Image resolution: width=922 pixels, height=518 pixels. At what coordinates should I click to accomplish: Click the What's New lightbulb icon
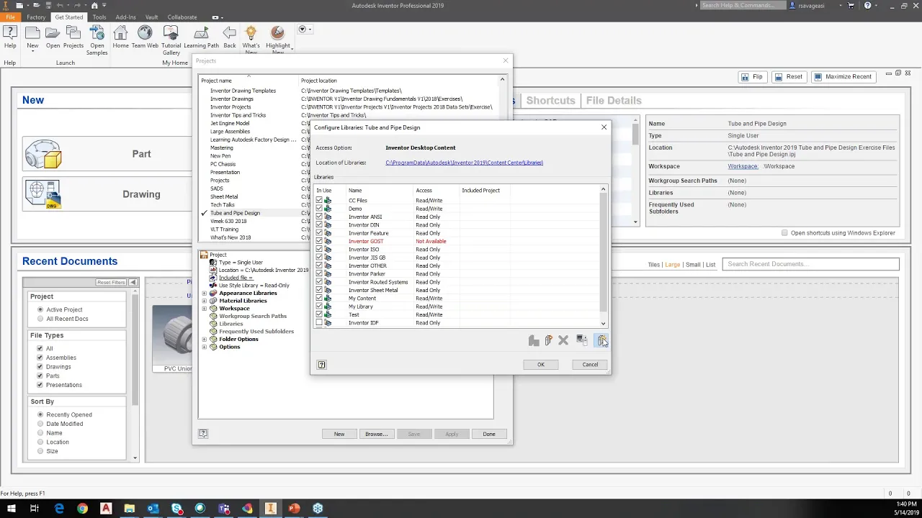(x=251, y=33)
